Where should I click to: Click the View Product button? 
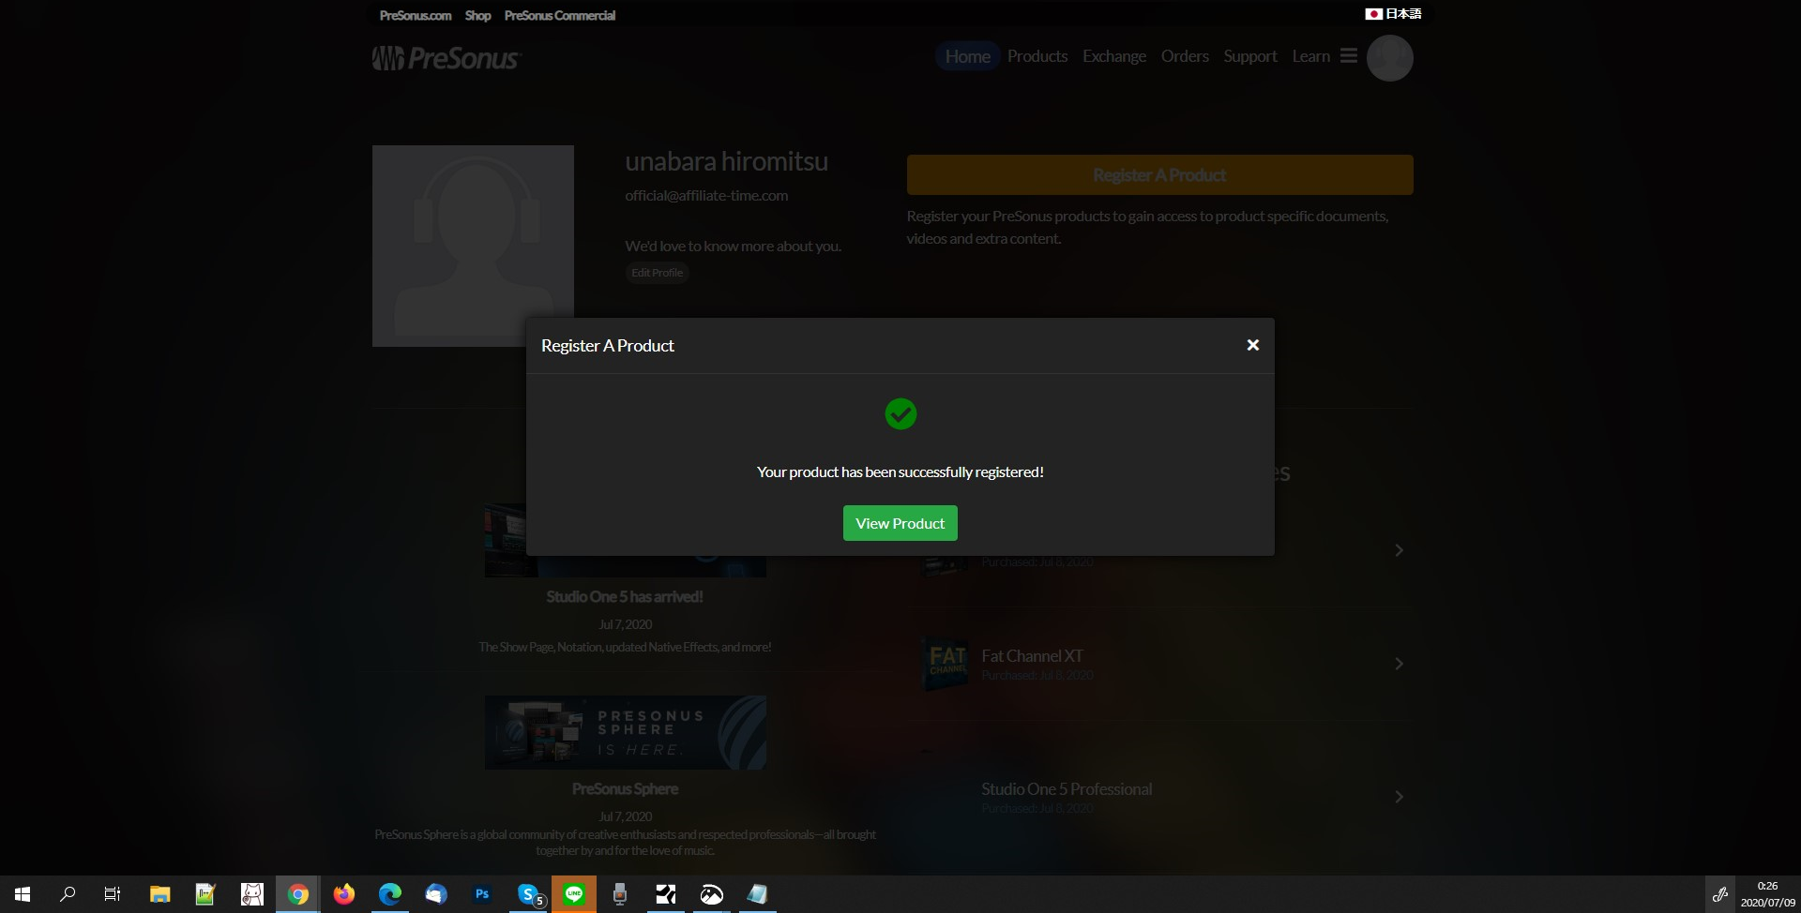(x=900, y=523)
